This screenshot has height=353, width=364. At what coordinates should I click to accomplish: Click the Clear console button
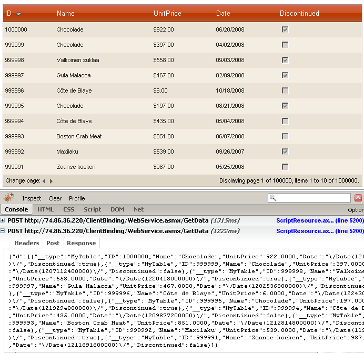pyautogui.click(x=55, y=198)
